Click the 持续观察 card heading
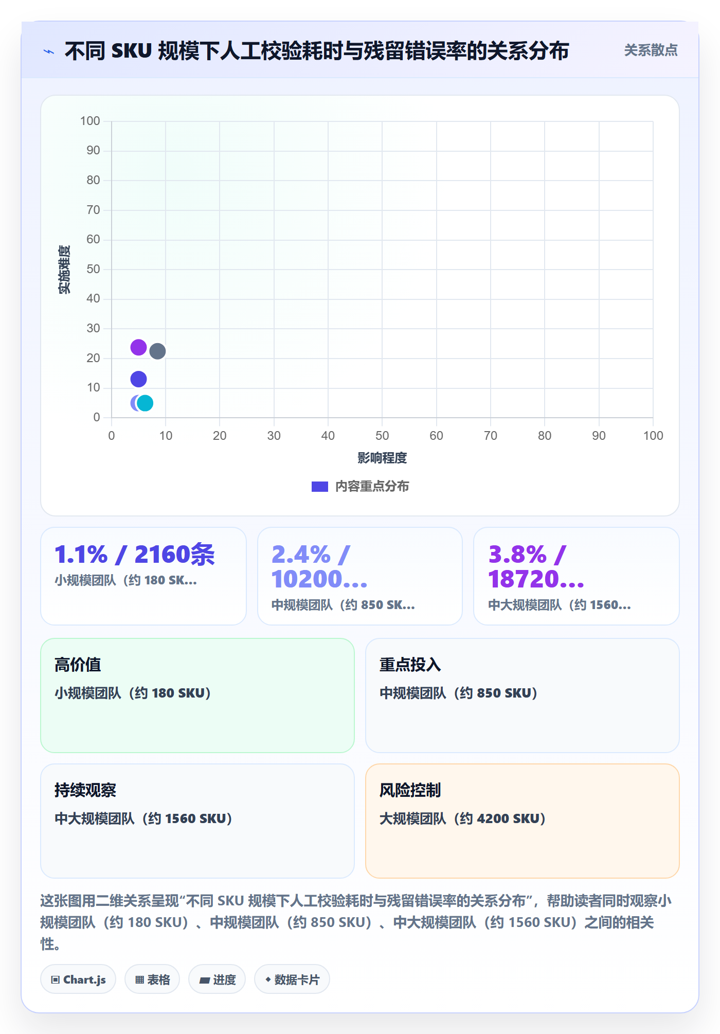 85,790
